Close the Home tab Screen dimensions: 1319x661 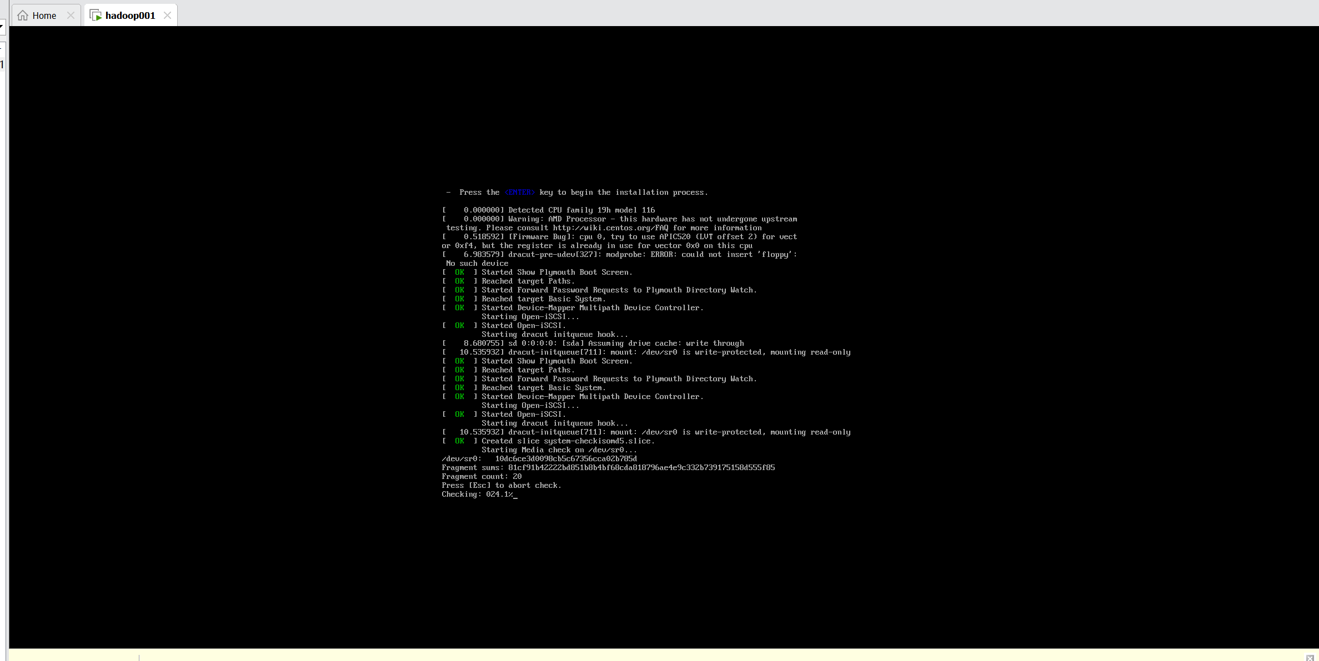pyautogui.click(x=71, y=16)
